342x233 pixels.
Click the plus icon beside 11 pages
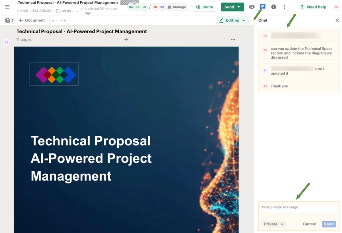pyautogui.click(x=126, y=39)
